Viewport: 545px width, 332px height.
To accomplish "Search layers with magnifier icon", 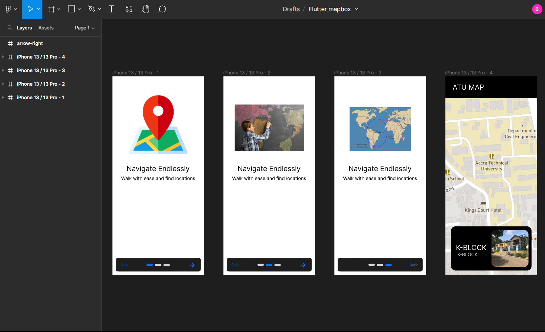I will [x=10, y=28].
